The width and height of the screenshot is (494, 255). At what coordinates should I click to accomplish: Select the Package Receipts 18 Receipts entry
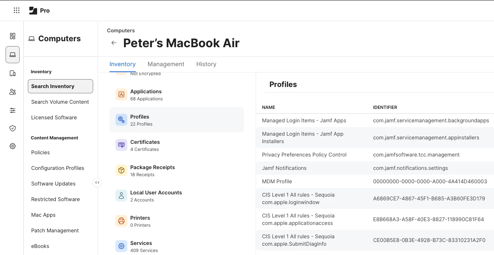click(x=177, y=171)
